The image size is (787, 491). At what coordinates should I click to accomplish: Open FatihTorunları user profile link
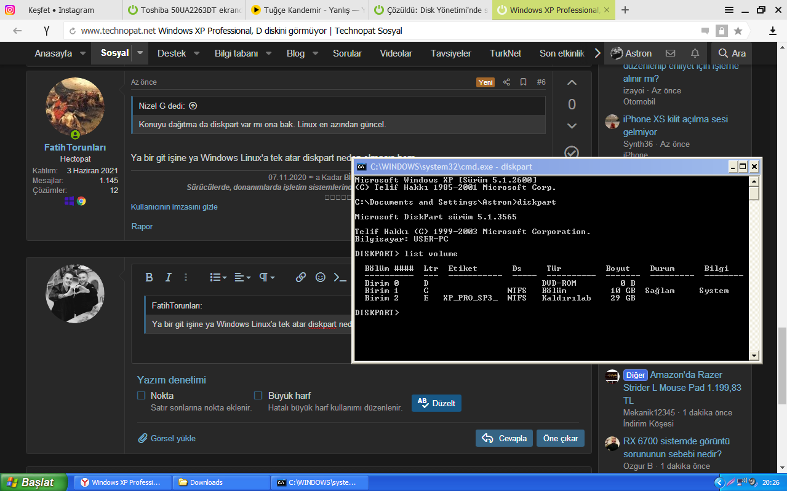pyautogui.click(x=75, y=147)
